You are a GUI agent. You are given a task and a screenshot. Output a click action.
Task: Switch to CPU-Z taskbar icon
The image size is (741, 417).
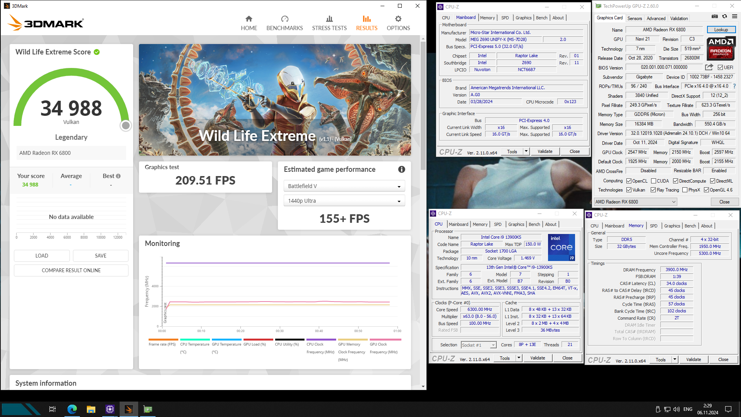110,409
